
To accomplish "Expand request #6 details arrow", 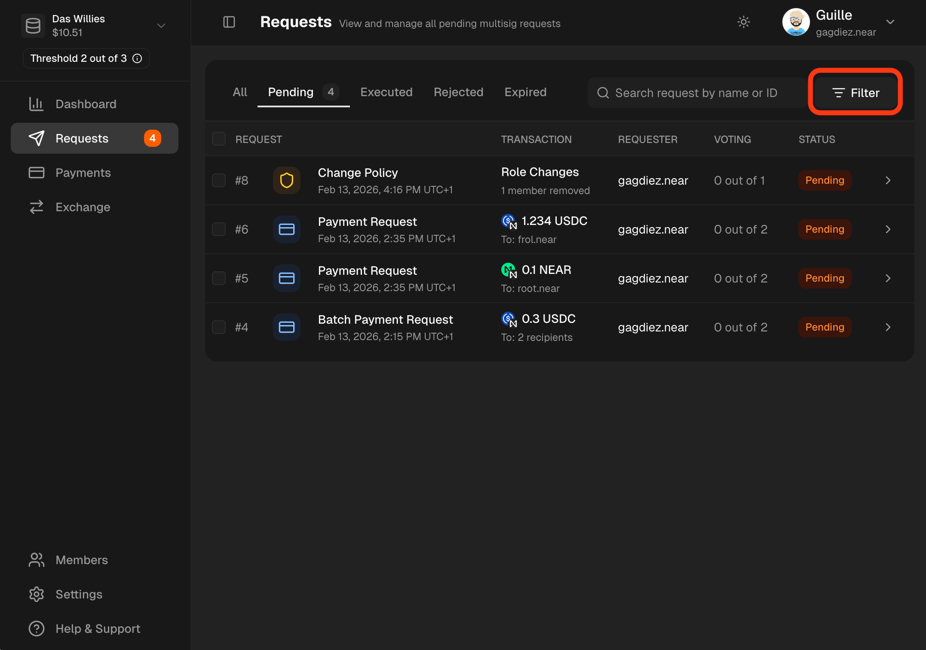I will pyautogui.click(x=888, y=229).
